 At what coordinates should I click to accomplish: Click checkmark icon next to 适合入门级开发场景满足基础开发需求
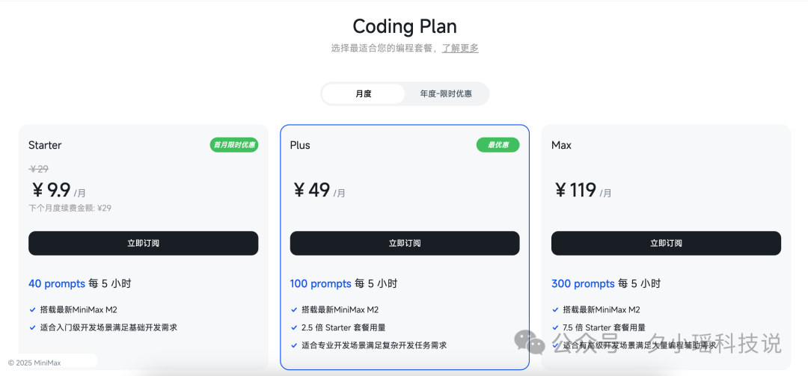(32, 327)
